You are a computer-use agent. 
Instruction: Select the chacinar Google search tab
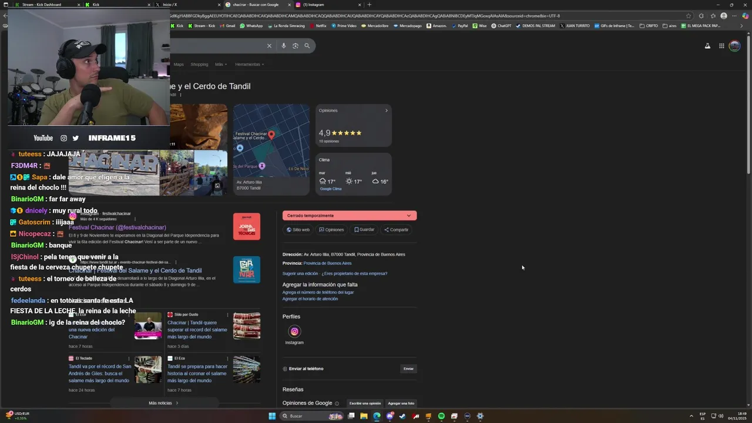click(258, 5)
